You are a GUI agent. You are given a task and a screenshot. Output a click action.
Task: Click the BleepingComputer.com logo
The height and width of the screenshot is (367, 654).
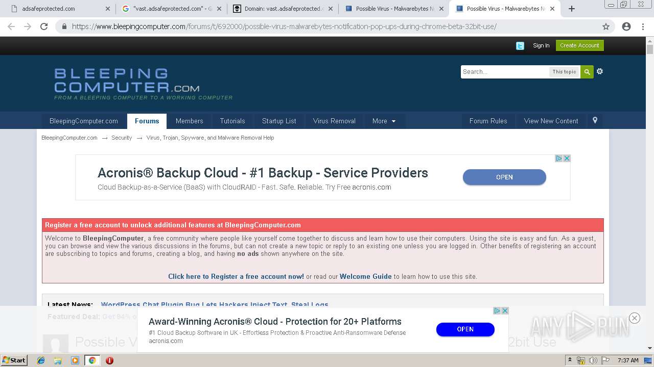[143, 83]
